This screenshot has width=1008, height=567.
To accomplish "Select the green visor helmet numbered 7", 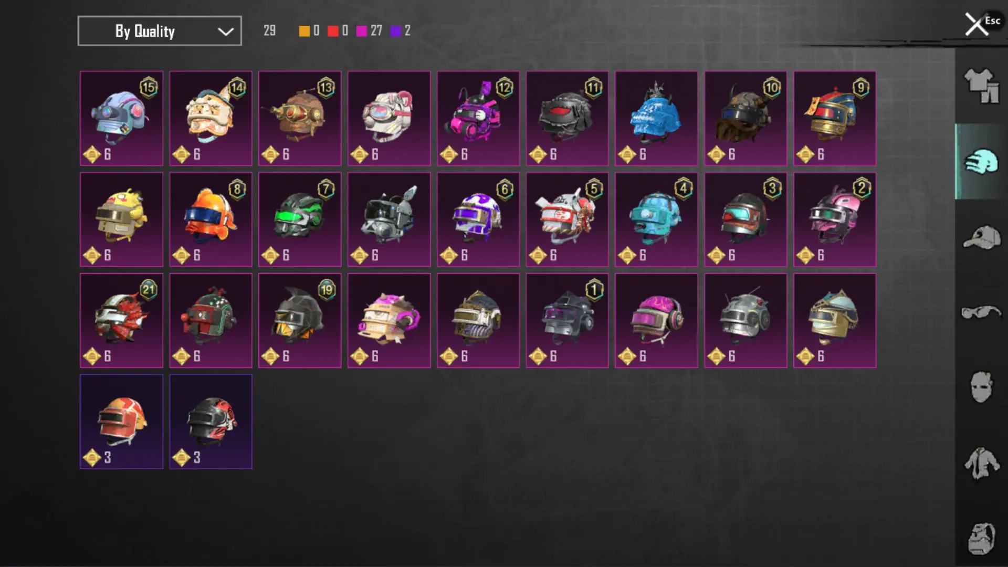I will coord(300,219).
